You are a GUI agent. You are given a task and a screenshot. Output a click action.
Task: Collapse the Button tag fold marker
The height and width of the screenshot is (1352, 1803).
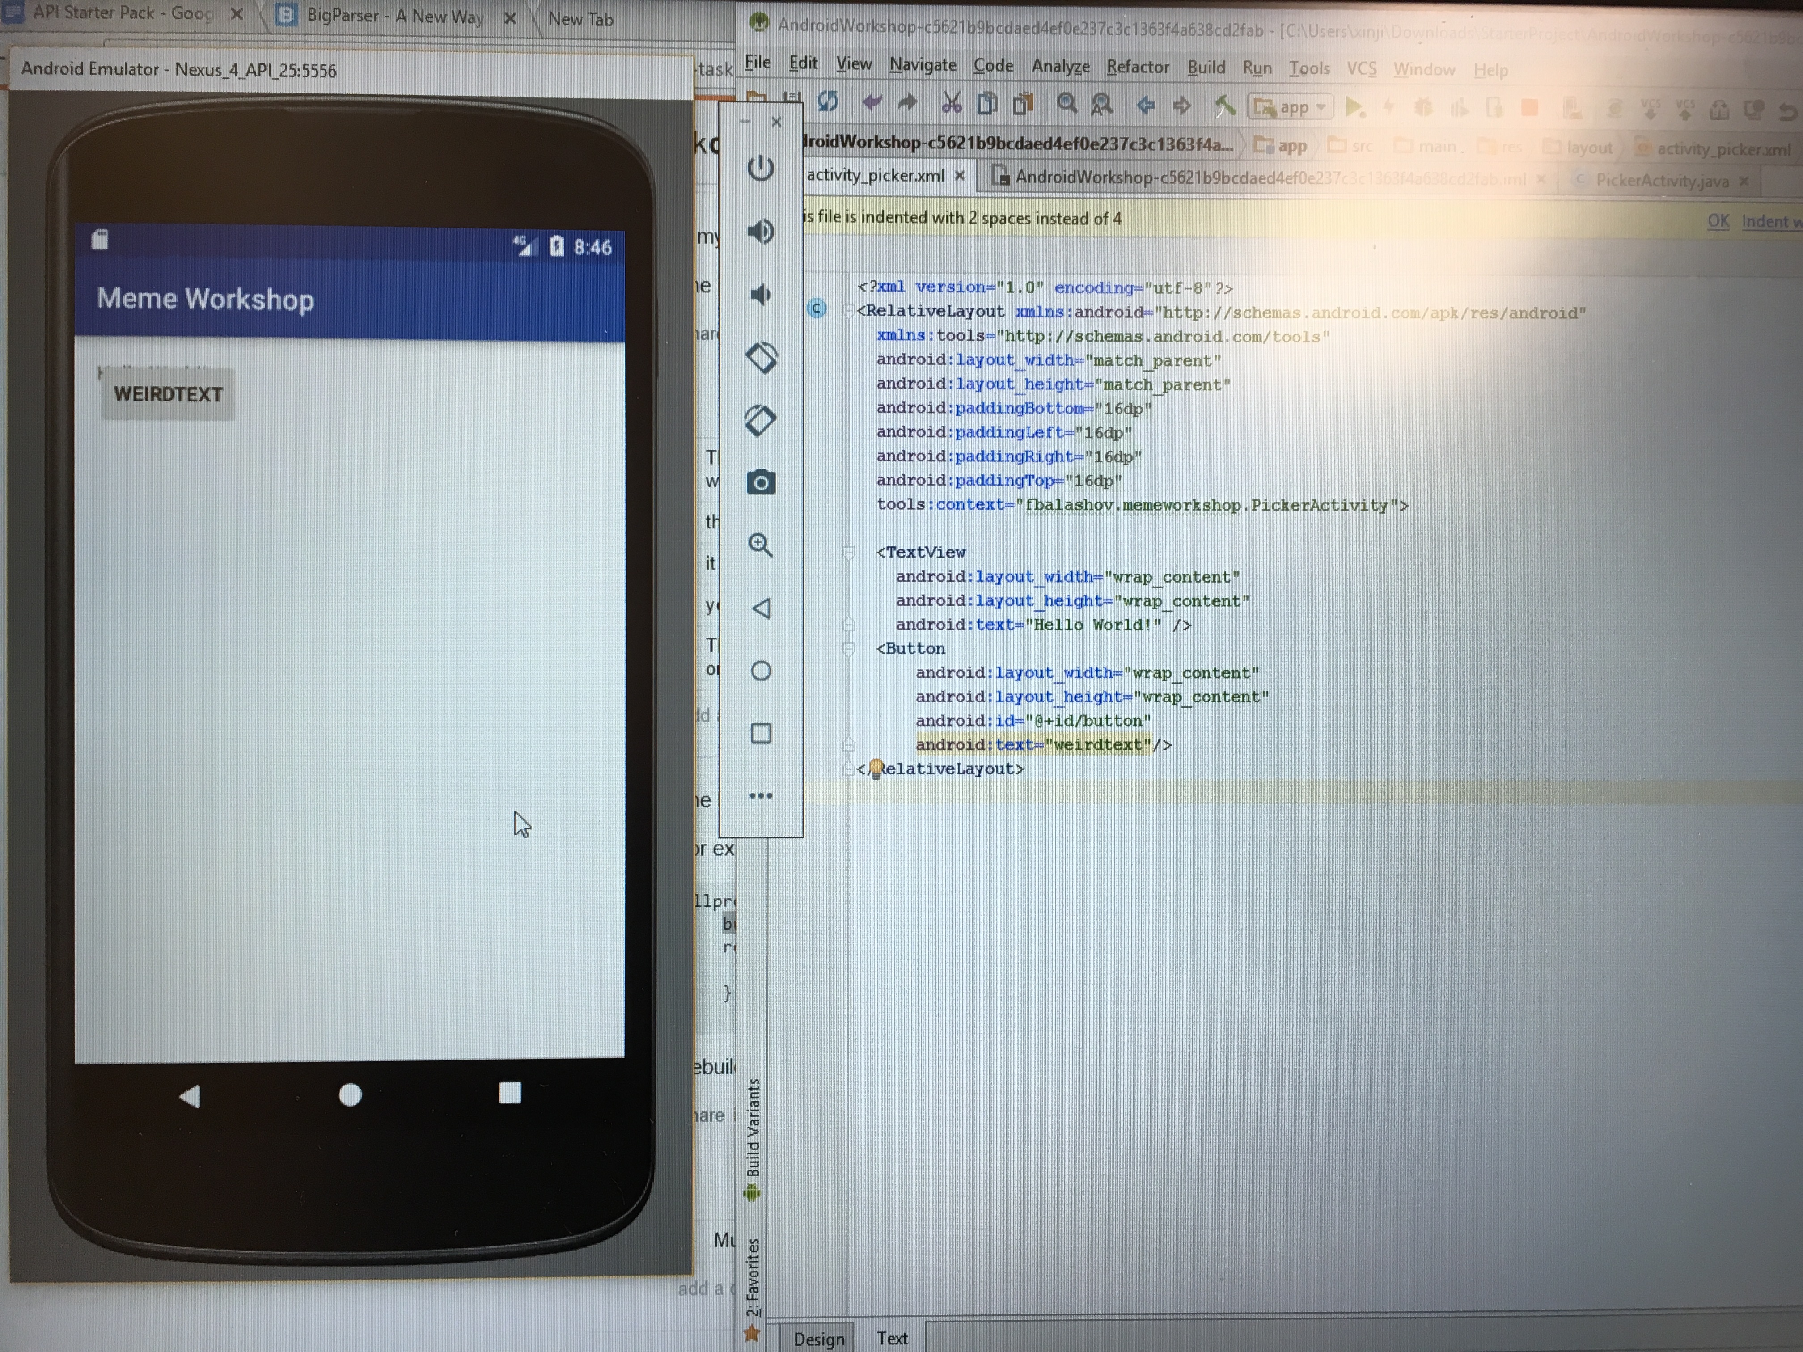849,649
